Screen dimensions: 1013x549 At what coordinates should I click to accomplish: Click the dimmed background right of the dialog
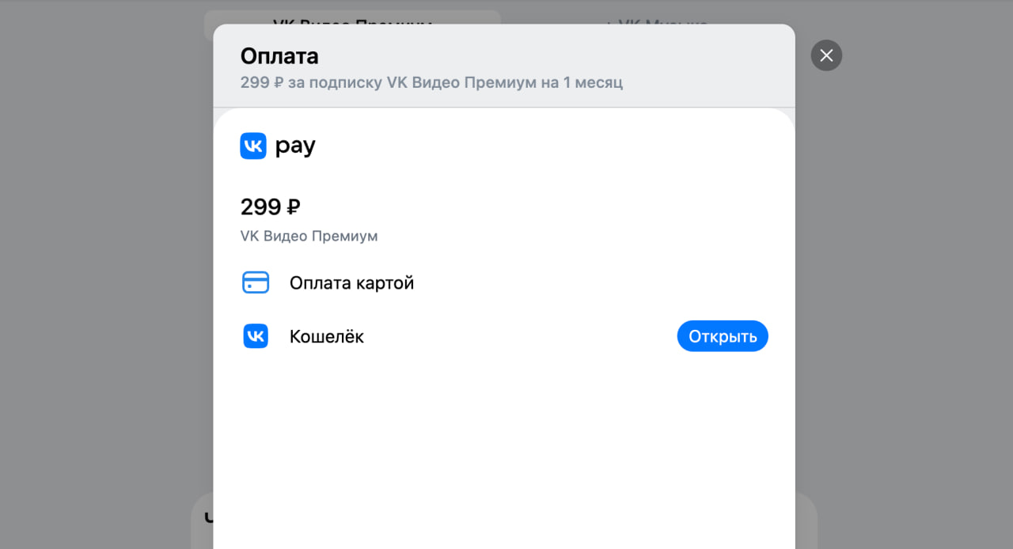[x=902, y=277]
